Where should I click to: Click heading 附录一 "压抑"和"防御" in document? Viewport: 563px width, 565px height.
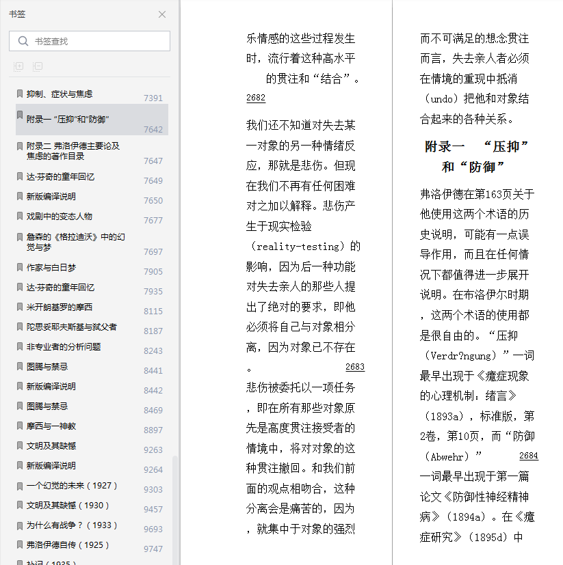coord(475,156)
